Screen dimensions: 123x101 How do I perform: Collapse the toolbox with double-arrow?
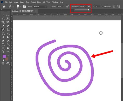click(x=2, y=10)
